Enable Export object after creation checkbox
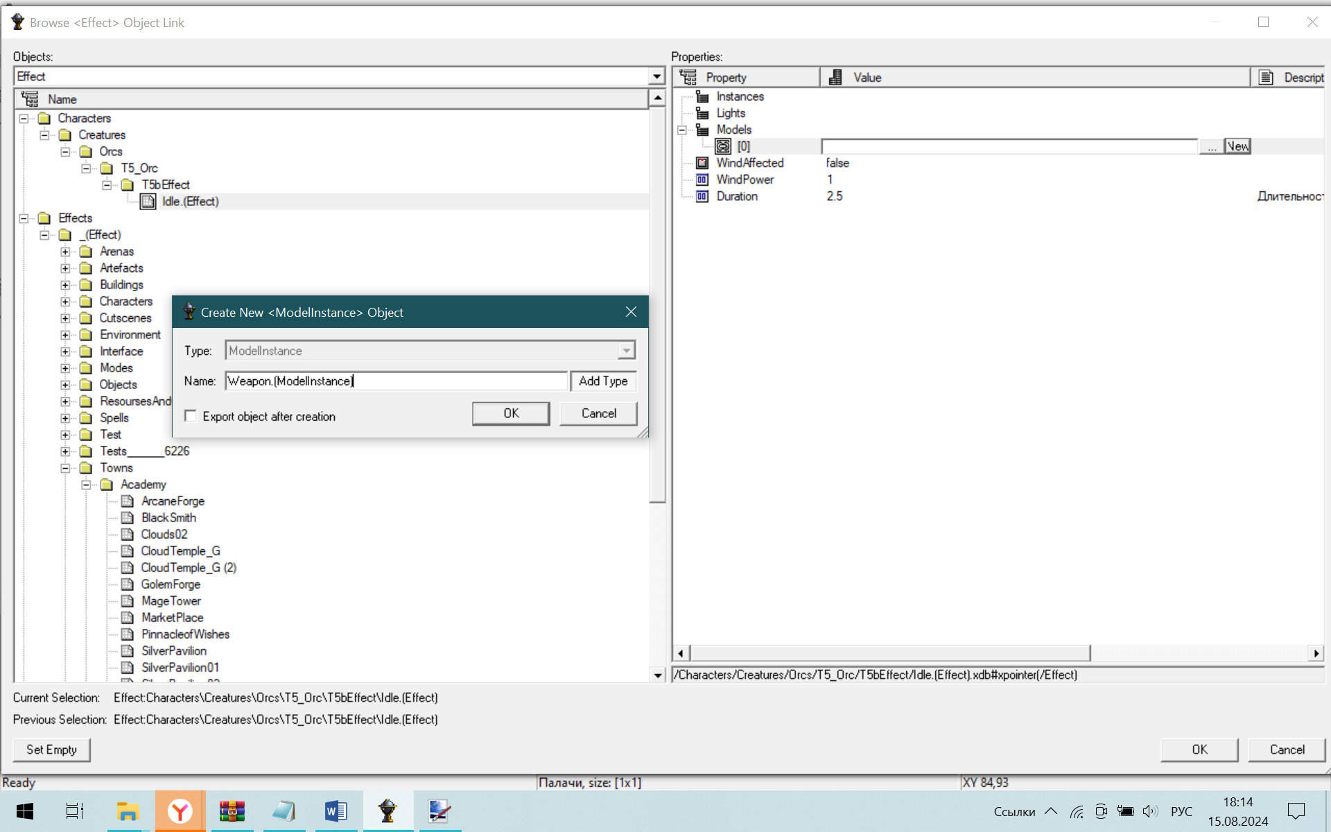Image resolution: width=1331 pixels, height=832 pixels. (191, 416)
